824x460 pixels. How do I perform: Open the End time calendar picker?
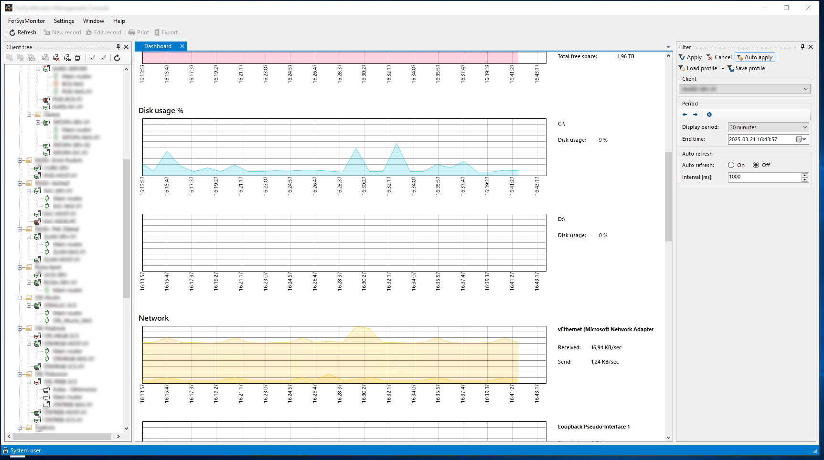(x=801, y=139)
